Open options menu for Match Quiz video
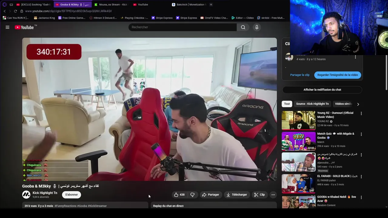 point(361,134)
